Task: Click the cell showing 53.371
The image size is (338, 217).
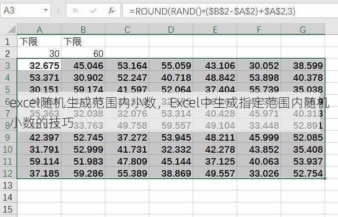Action: coord(39,77)
